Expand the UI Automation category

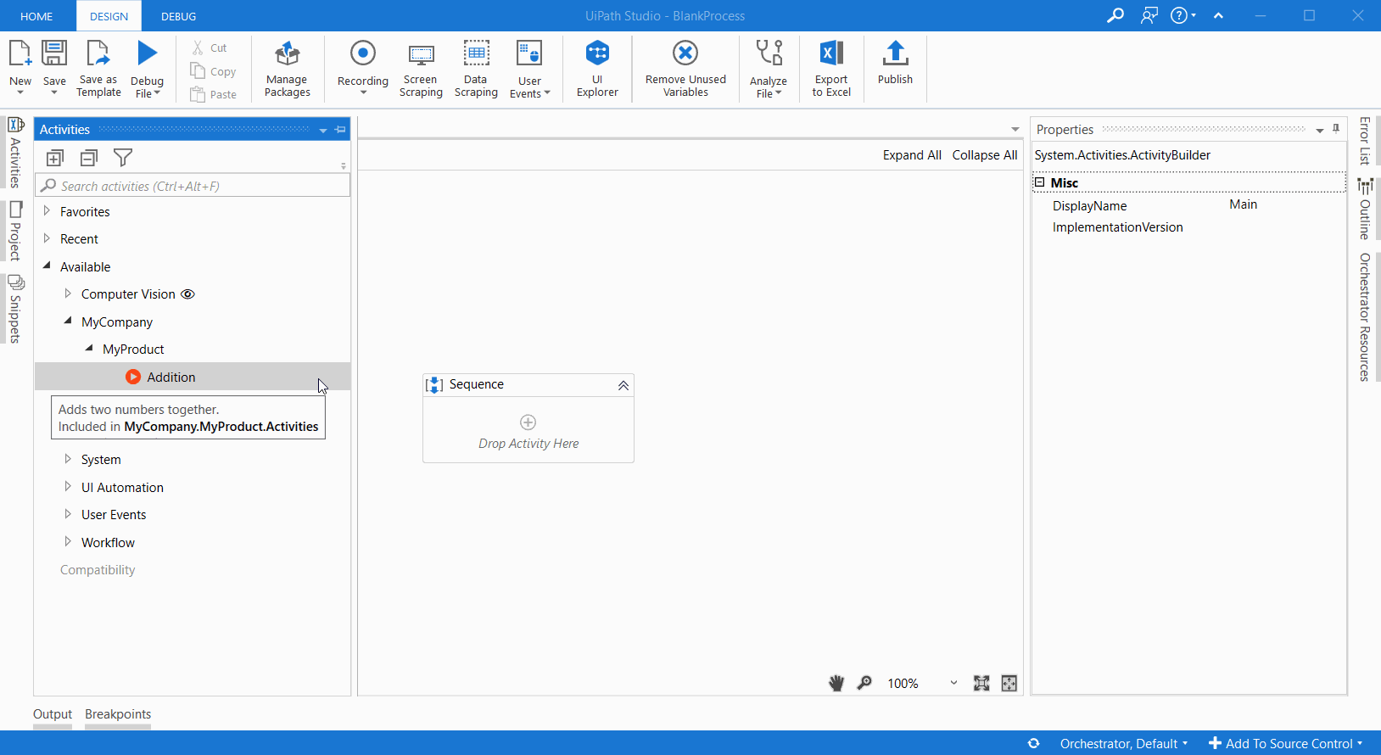(68, 487)
